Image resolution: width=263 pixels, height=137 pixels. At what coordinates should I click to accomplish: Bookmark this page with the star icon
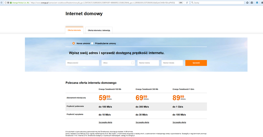[x=247, y=3]
